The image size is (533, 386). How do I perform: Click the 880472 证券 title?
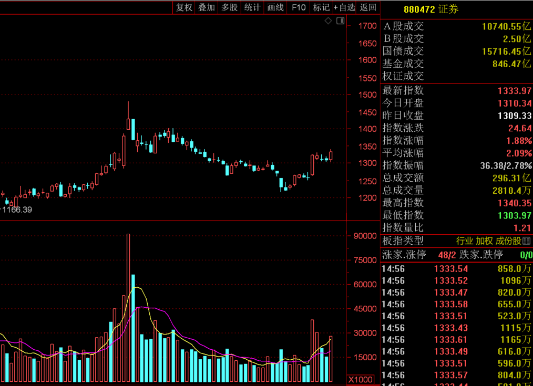pos(430,9)
